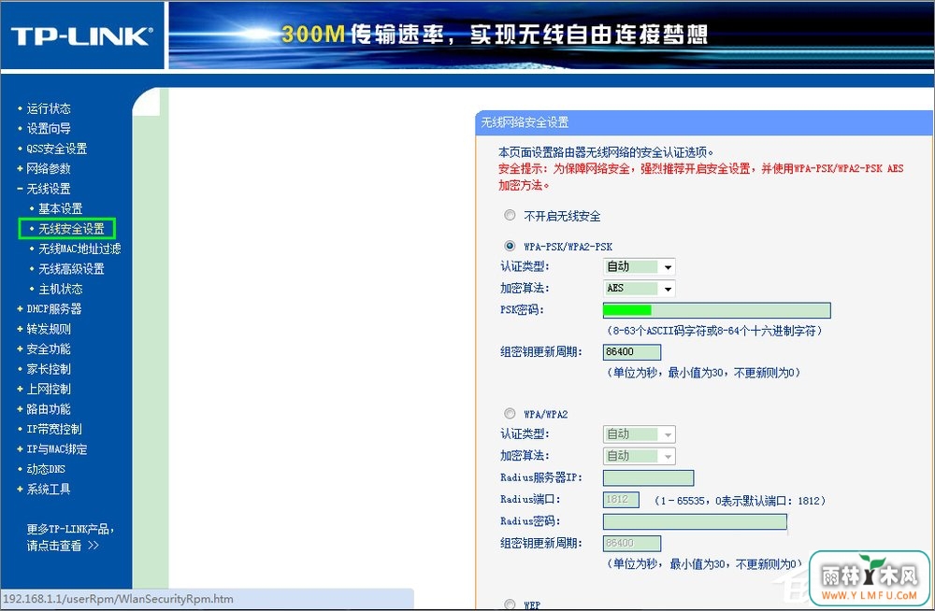This screenshot has width=935, height=611.
Task: Select the 不开启无线安全 radio button
Action: [510, 215]
